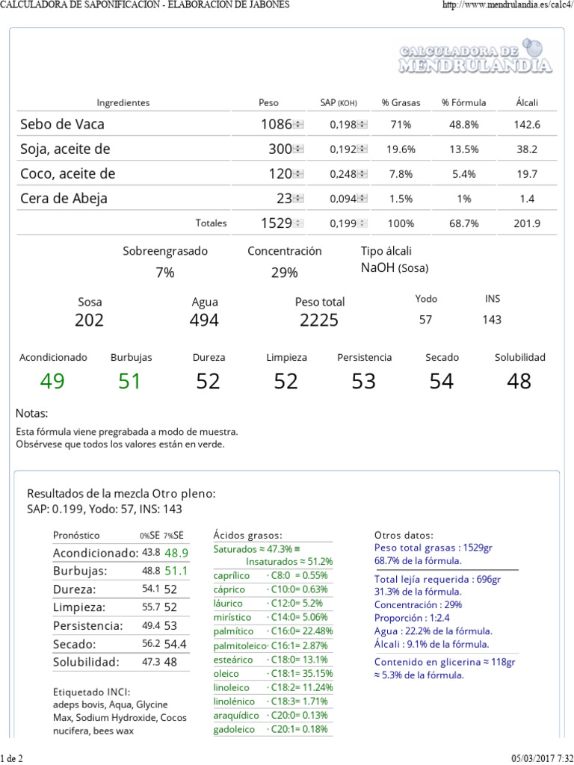
Task: Click the Soja SAP value stepper
Action: point(362,149)
